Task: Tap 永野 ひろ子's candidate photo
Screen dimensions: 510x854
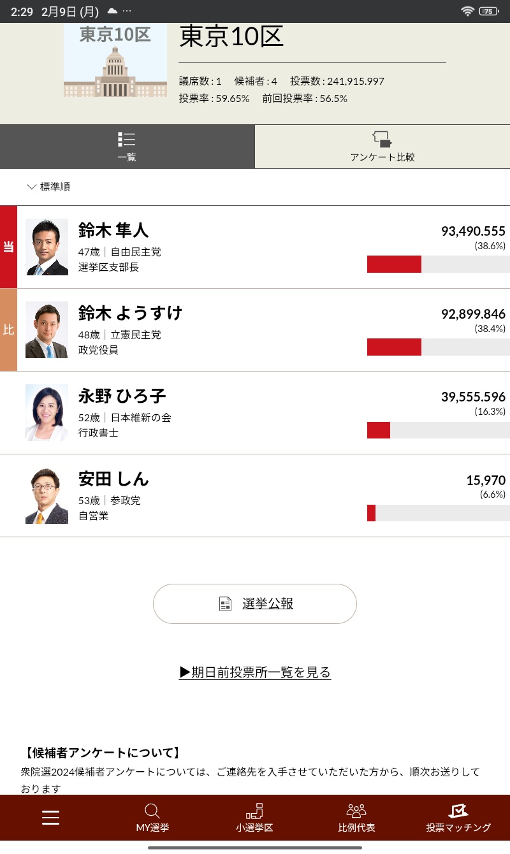Action: tap(47, 413)
